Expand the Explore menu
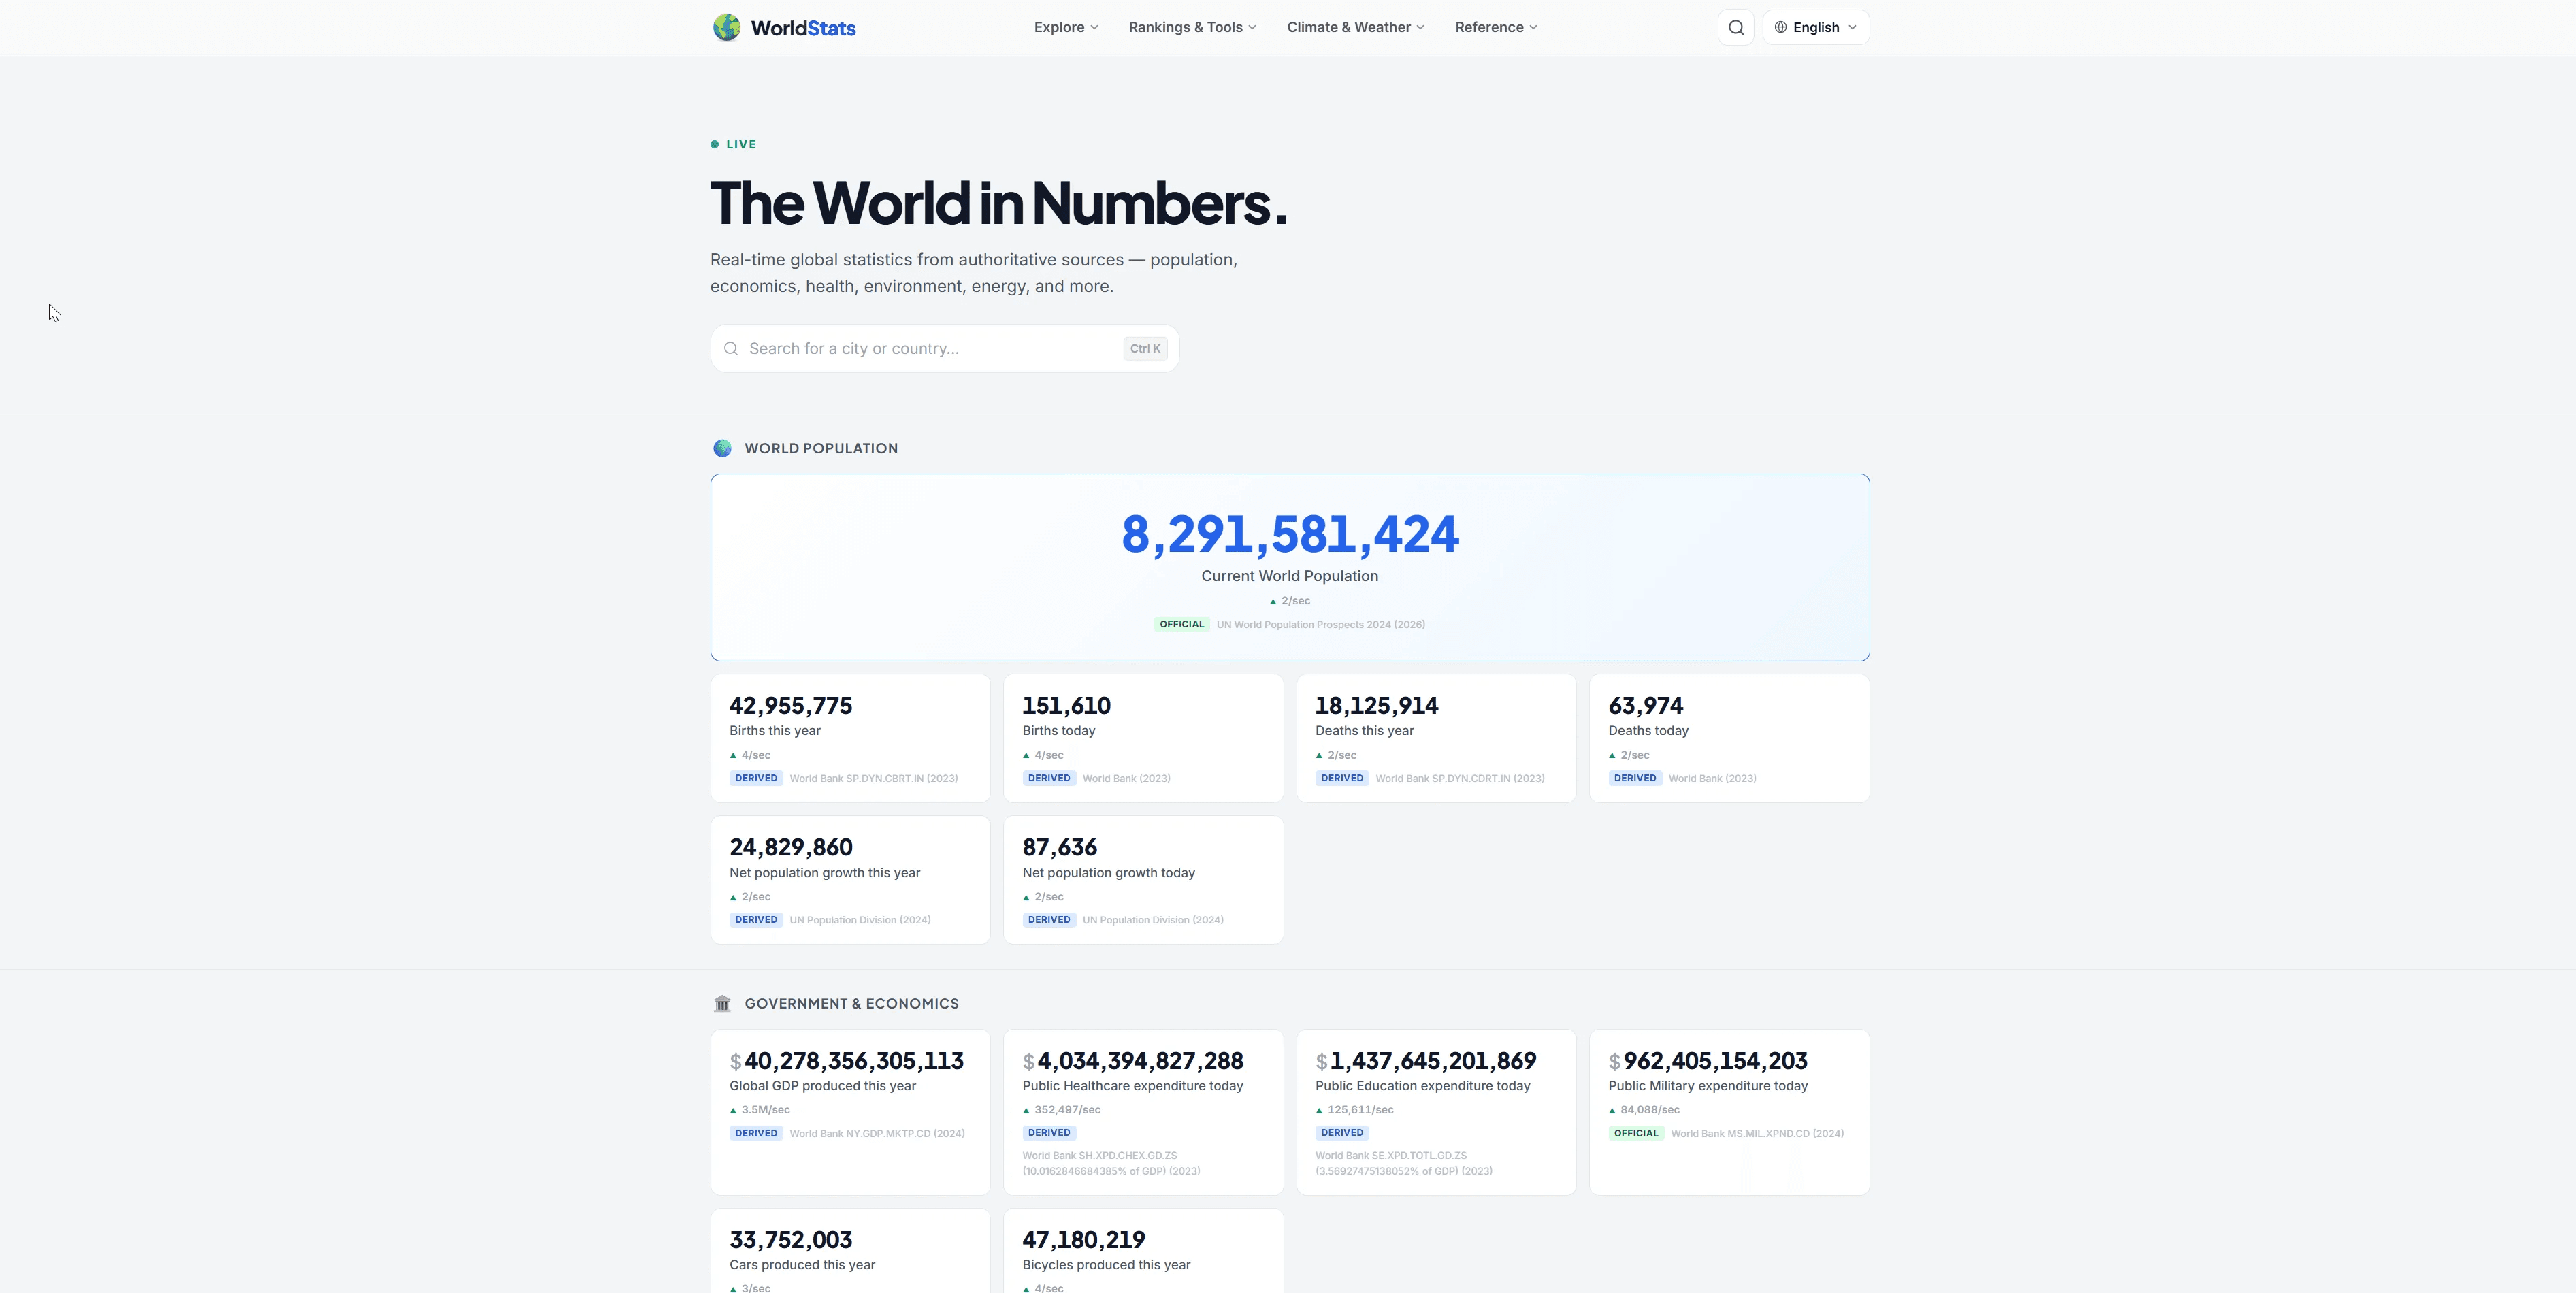This screenshot has width=2576, height=1293. 1066,27
